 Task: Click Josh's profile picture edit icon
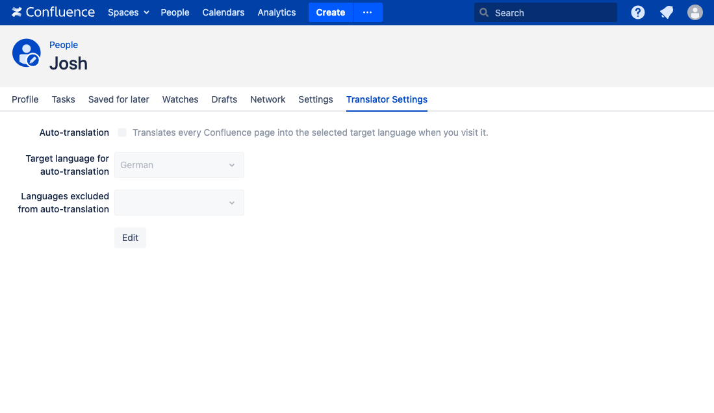click(x=32, y=60)
